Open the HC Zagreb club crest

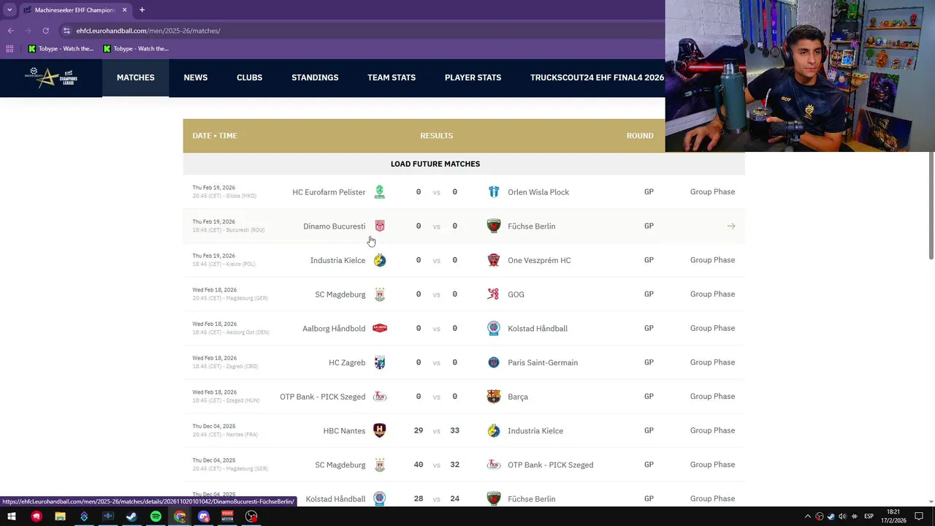380,362
